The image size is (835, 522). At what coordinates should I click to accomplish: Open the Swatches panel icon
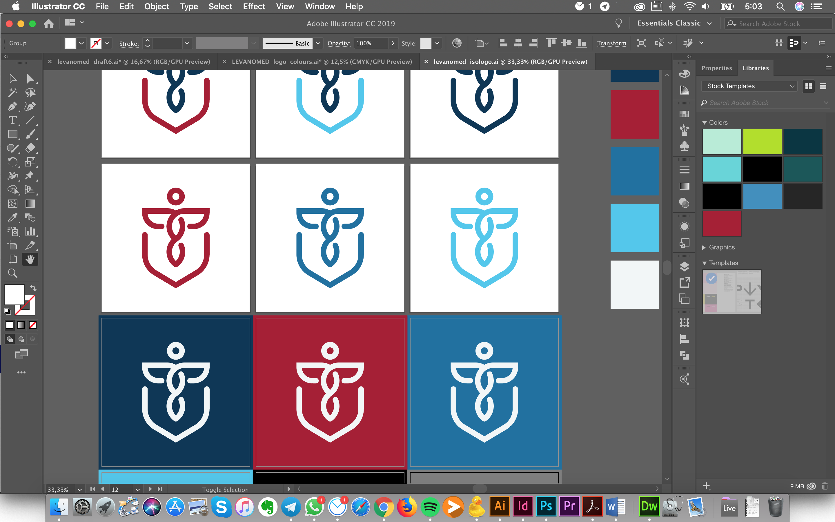pyautogui.click(x=684, y=114)
